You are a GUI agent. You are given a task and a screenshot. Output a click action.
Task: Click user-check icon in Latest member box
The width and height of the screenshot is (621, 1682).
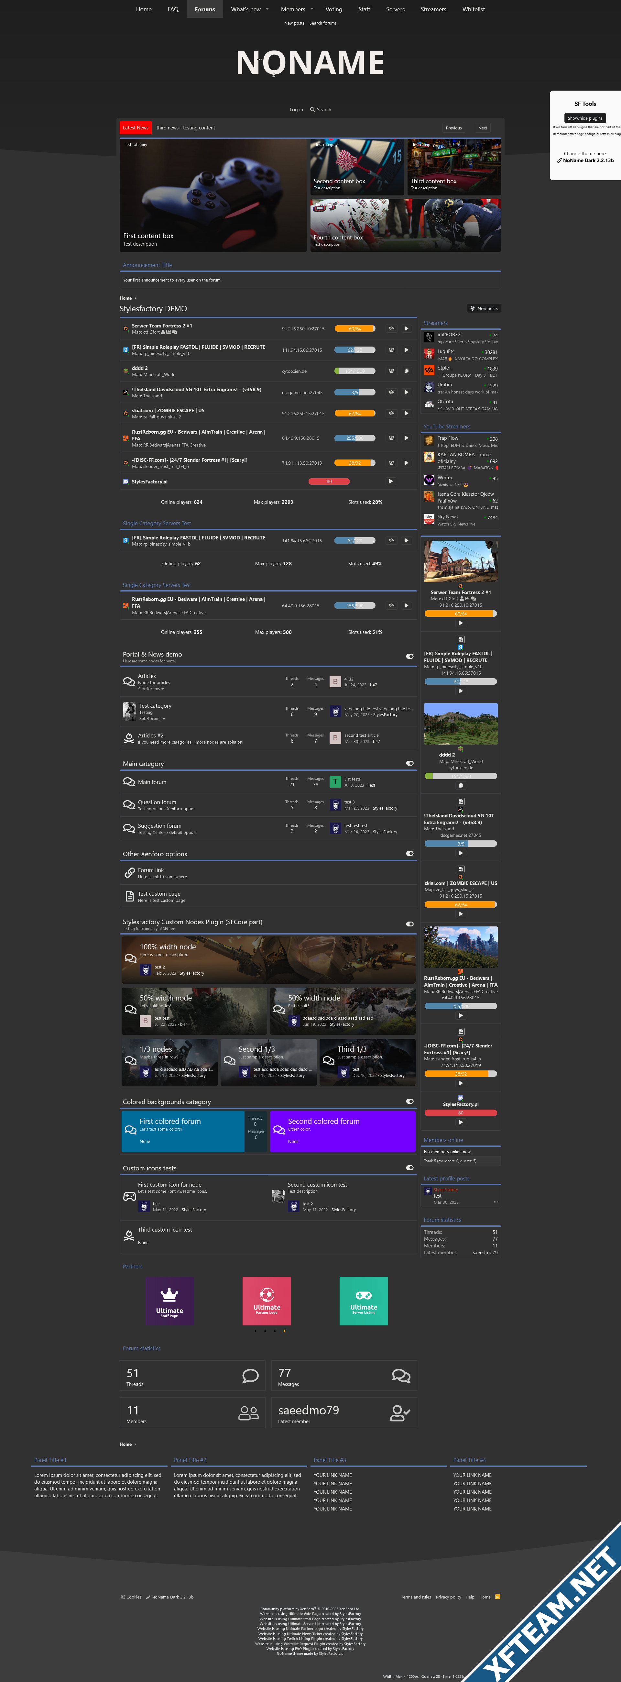point(400,1413)
